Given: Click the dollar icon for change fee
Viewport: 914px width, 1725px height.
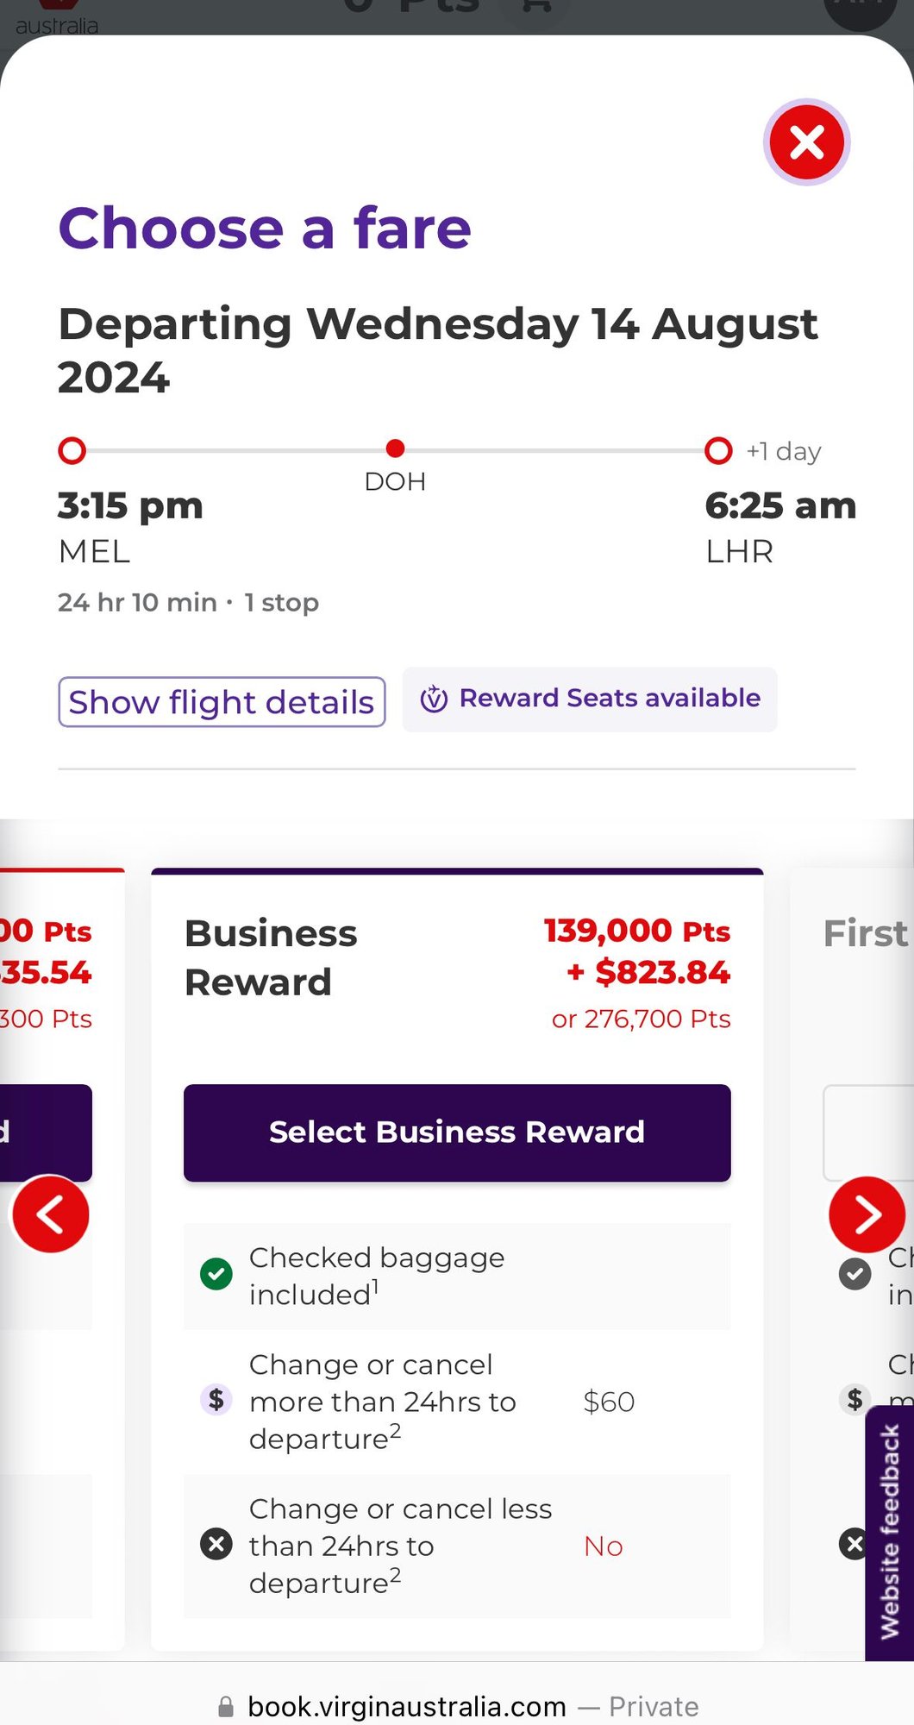Looking at the screenshot, I should (x=216, y=1399).
